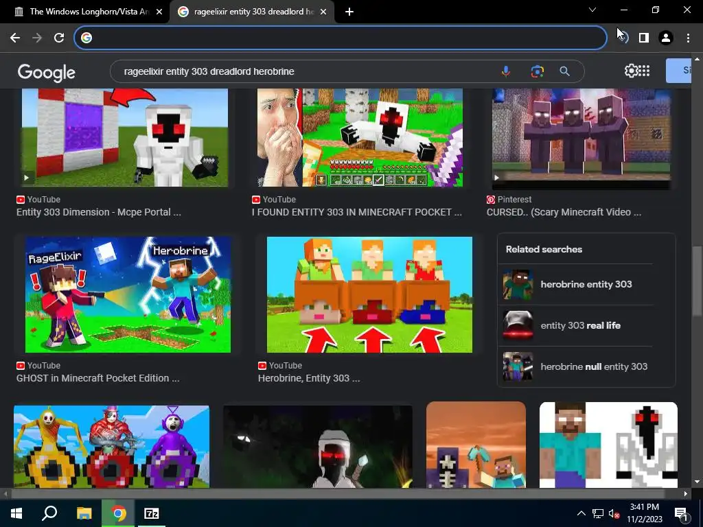Open a new tab with the plus icon

(x=349, y=12)
